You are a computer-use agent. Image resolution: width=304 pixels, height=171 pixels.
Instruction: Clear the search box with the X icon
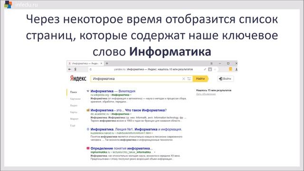pyautogui.click(x=183, y=79)
